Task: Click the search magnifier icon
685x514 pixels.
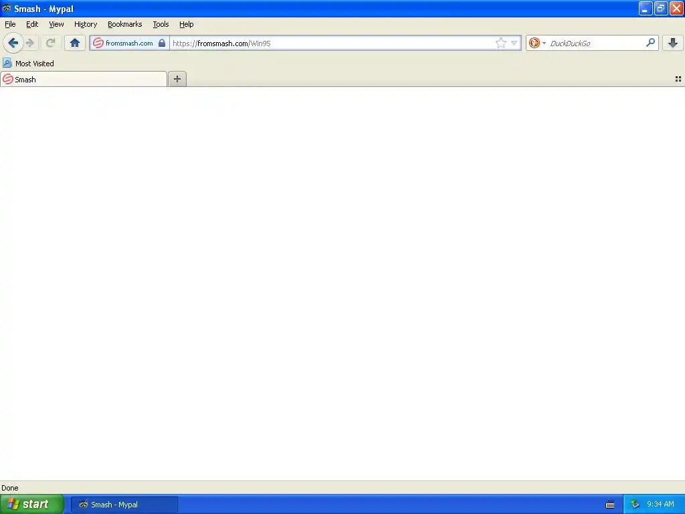Action: (650, 42)
